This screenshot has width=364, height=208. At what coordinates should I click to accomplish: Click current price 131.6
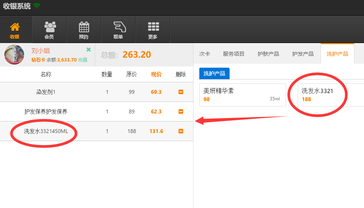click(x=156, y=131)
